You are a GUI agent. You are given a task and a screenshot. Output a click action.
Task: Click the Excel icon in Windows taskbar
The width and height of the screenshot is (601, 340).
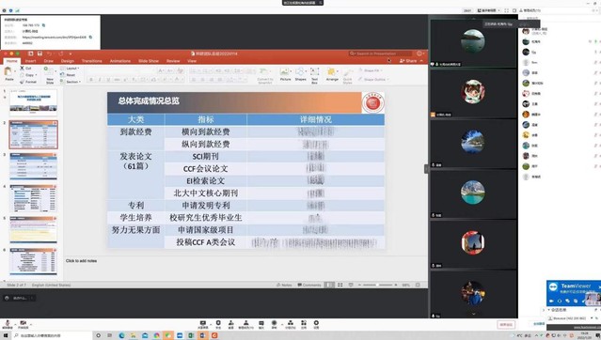click(191, 335)
